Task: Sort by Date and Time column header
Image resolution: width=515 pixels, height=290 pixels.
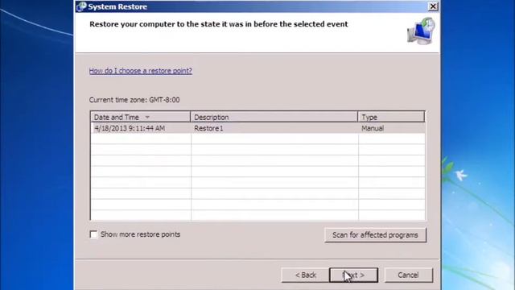Action: (140, 117)
